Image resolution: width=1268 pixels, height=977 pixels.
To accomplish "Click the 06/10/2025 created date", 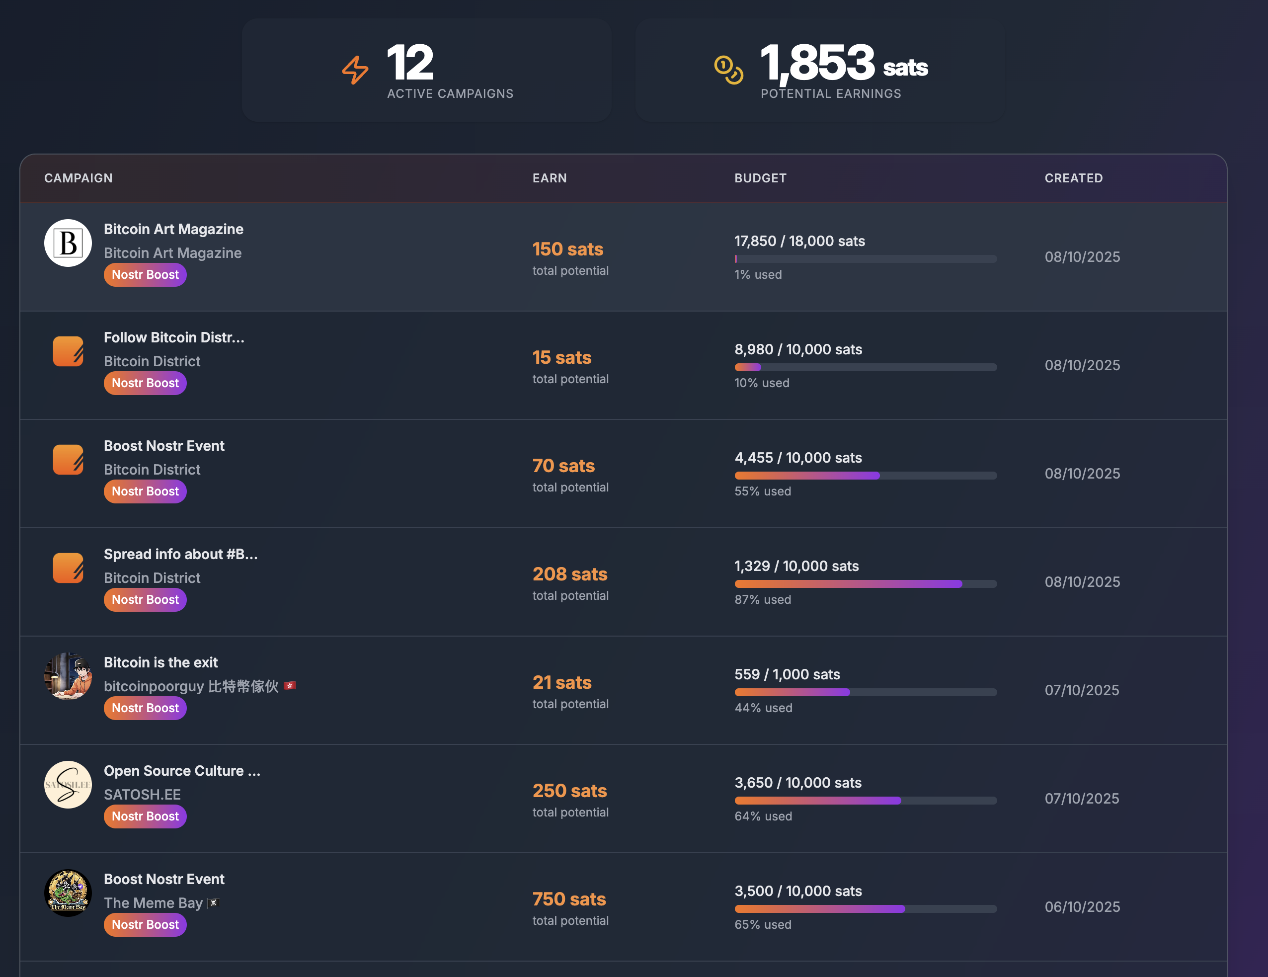I will 1082,907.
